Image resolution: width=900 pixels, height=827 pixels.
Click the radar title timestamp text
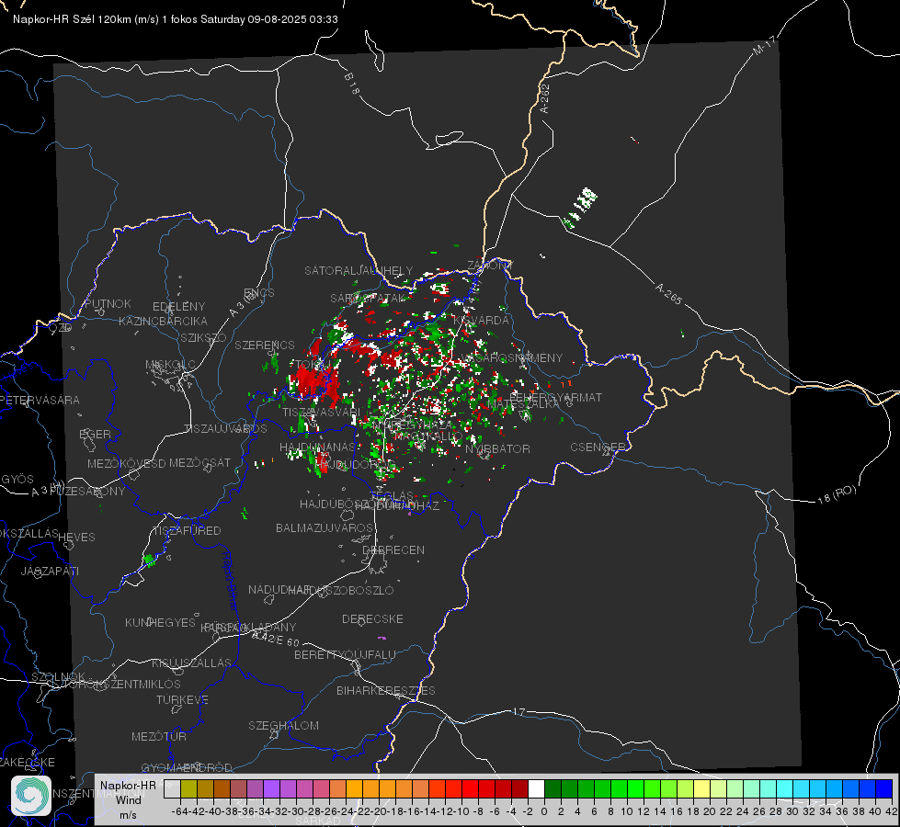coord(175,19)
